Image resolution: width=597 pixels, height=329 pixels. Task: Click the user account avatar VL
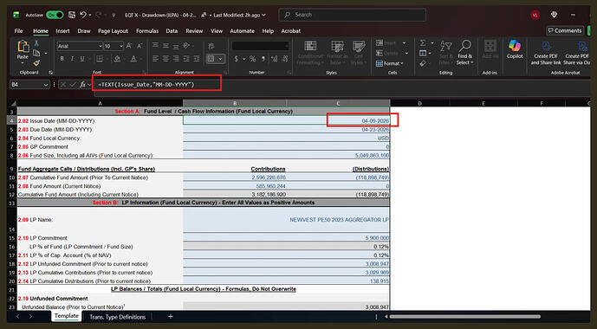pos(535,15)
